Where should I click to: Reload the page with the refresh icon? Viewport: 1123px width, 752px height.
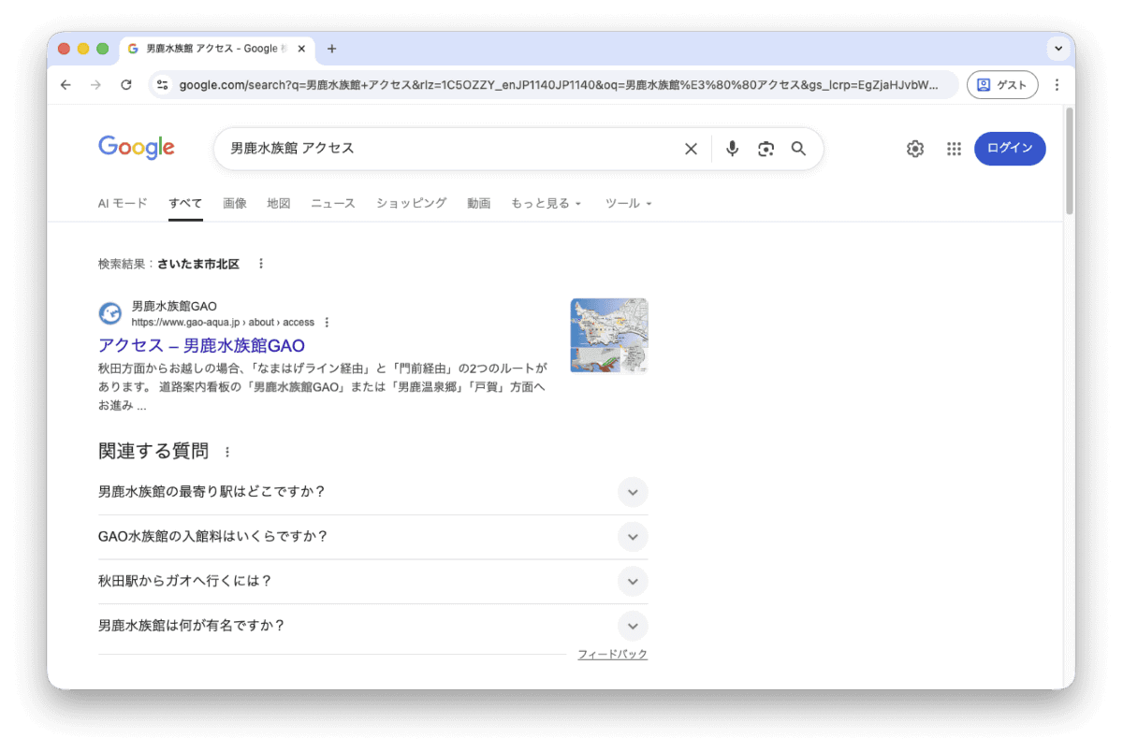[x=126, y=85]
